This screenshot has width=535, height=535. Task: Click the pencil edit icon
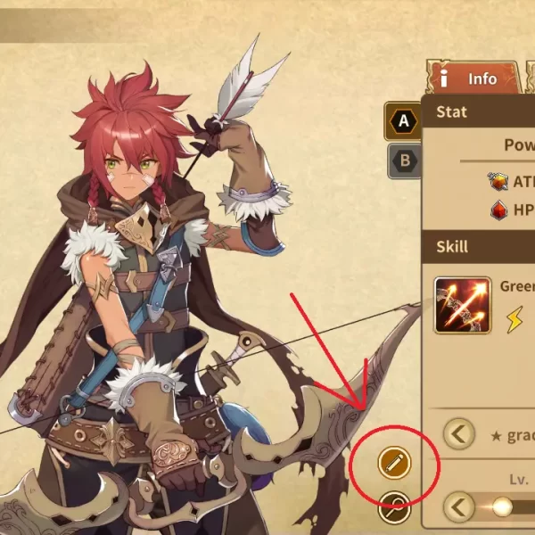(394, 463)
